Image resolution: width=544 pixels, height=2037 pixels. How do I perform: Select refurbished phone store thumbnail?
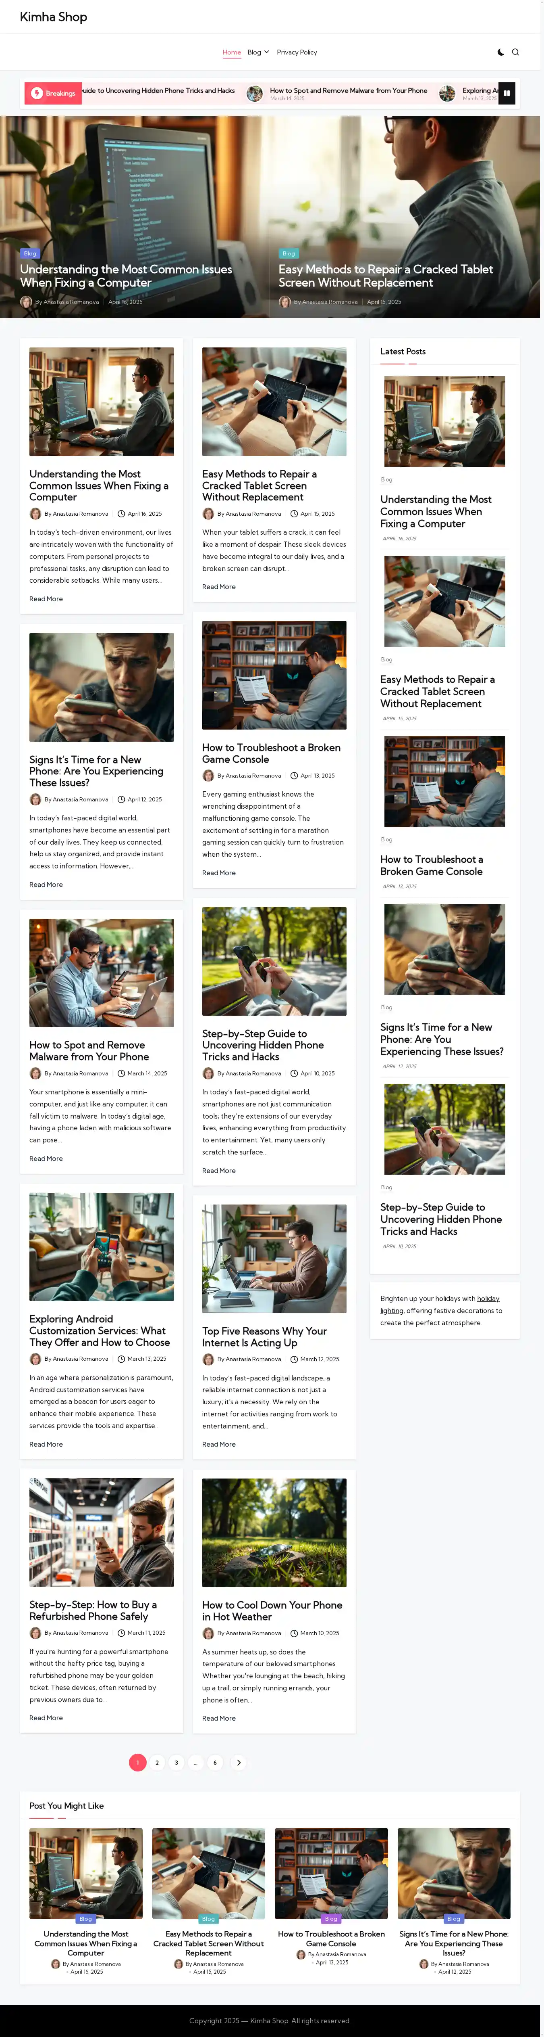click(x=102, y=1532)
